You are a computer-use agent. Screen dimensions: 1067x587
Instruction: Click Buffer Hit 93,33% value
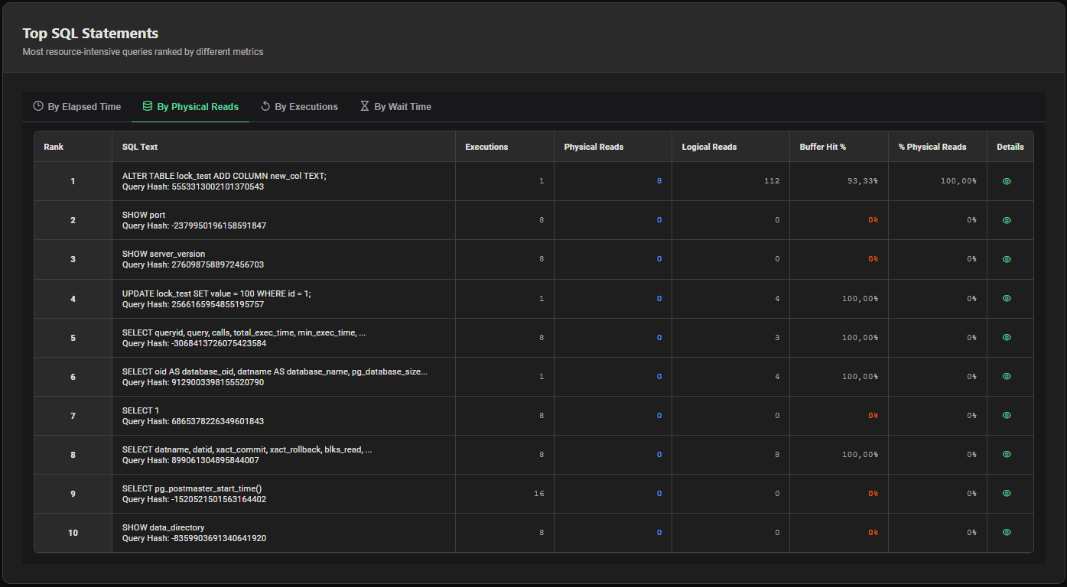862,181
